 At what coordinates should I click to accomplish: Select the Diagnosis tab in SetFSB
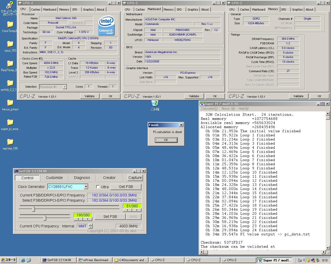[x=82, y=178]
